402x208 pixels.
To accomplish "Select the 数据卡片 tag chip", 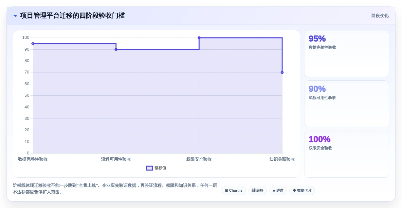I will [x=302, y=191].
